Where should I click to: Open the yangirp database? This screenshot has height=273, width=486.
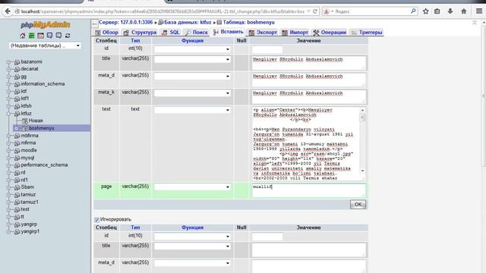click(29, 224)
